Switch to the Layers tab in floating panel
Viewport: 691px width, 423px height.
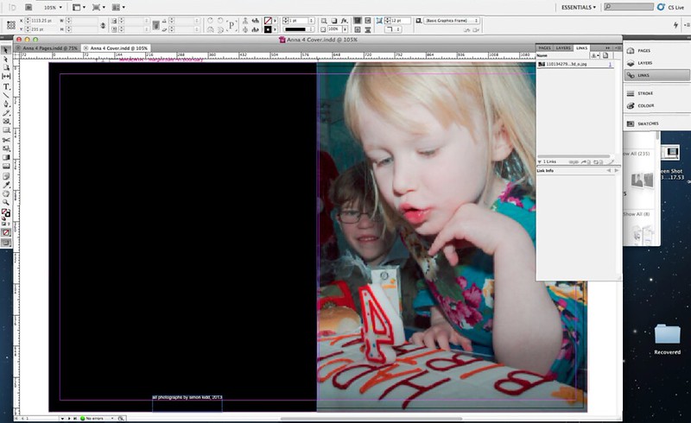tap(563, 47)
